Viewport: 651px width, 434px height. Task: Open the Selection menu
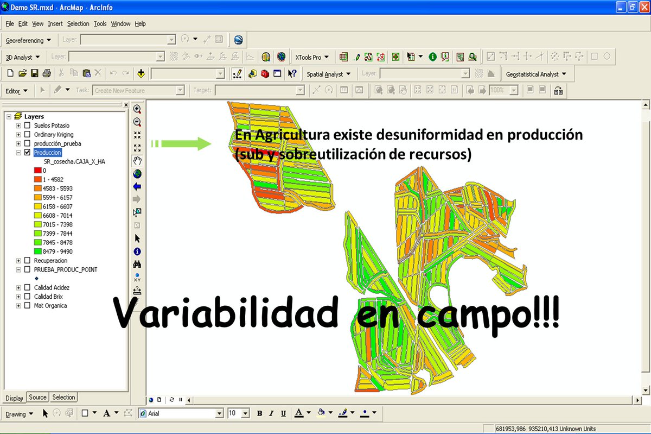[78, 24]
